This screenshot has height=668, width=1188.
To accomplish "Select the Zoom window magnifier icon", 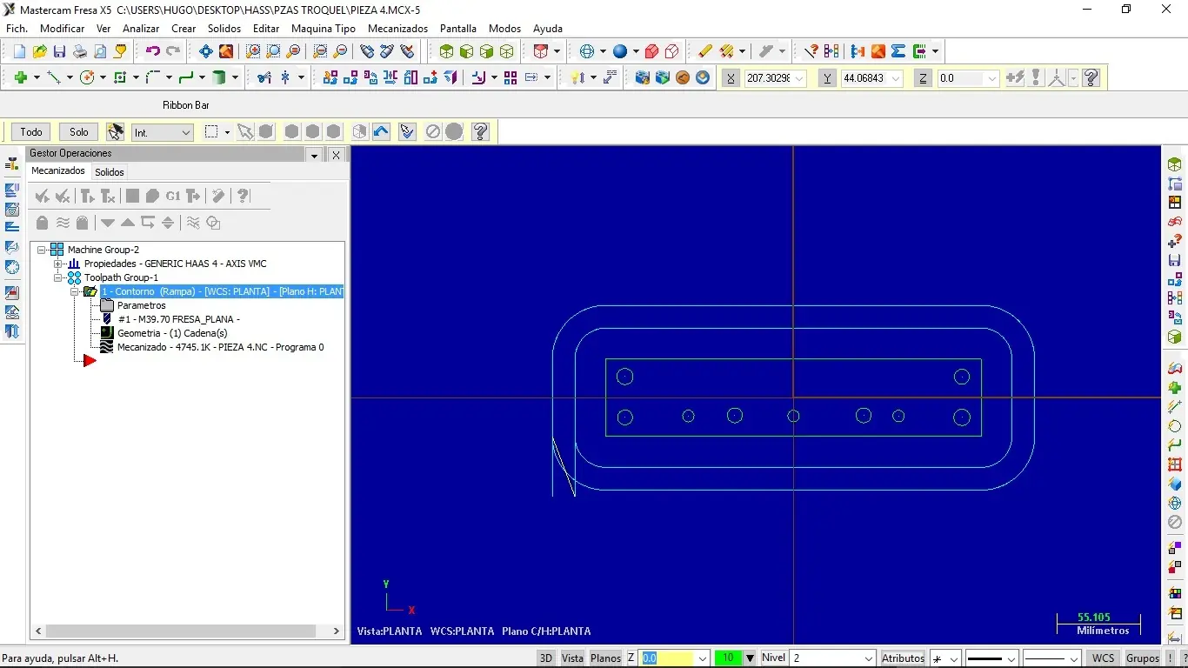I will point(253,52).
